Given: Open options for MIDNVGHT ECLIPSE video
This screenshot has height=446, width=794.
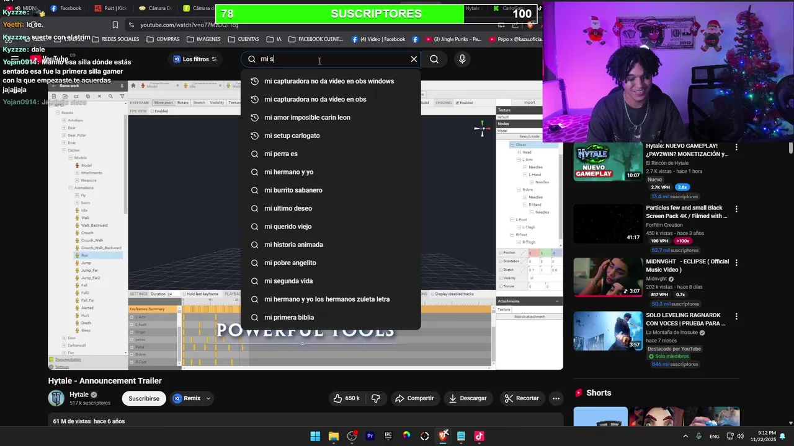Looking at the screenshot, I should (736, 263).
